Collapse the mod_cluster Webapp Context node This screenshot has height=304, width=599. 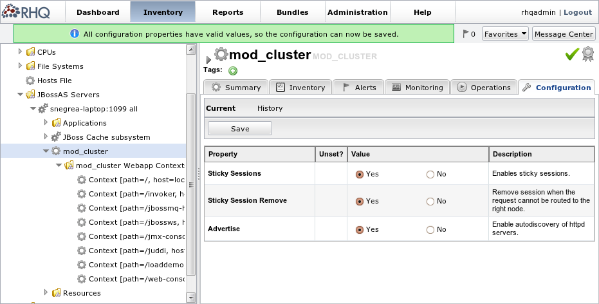point(59,165)
